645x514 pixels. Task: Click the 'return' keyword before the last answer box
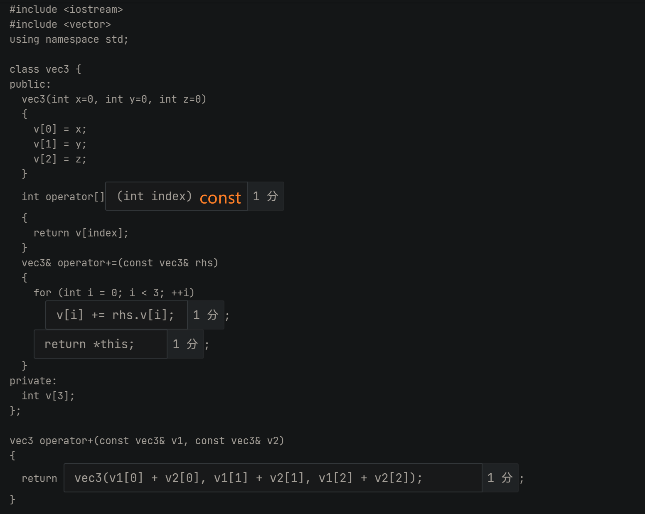[39, 479]
